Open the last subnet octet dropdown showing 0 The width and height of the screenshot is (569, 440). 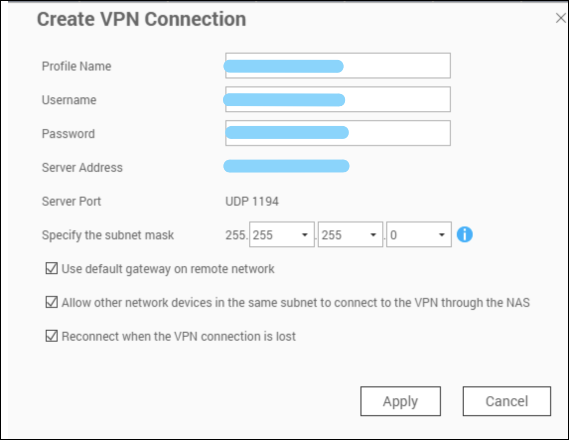pos(419,235)
